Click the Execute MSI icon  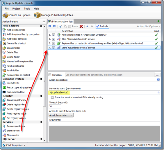coord(4,83)
